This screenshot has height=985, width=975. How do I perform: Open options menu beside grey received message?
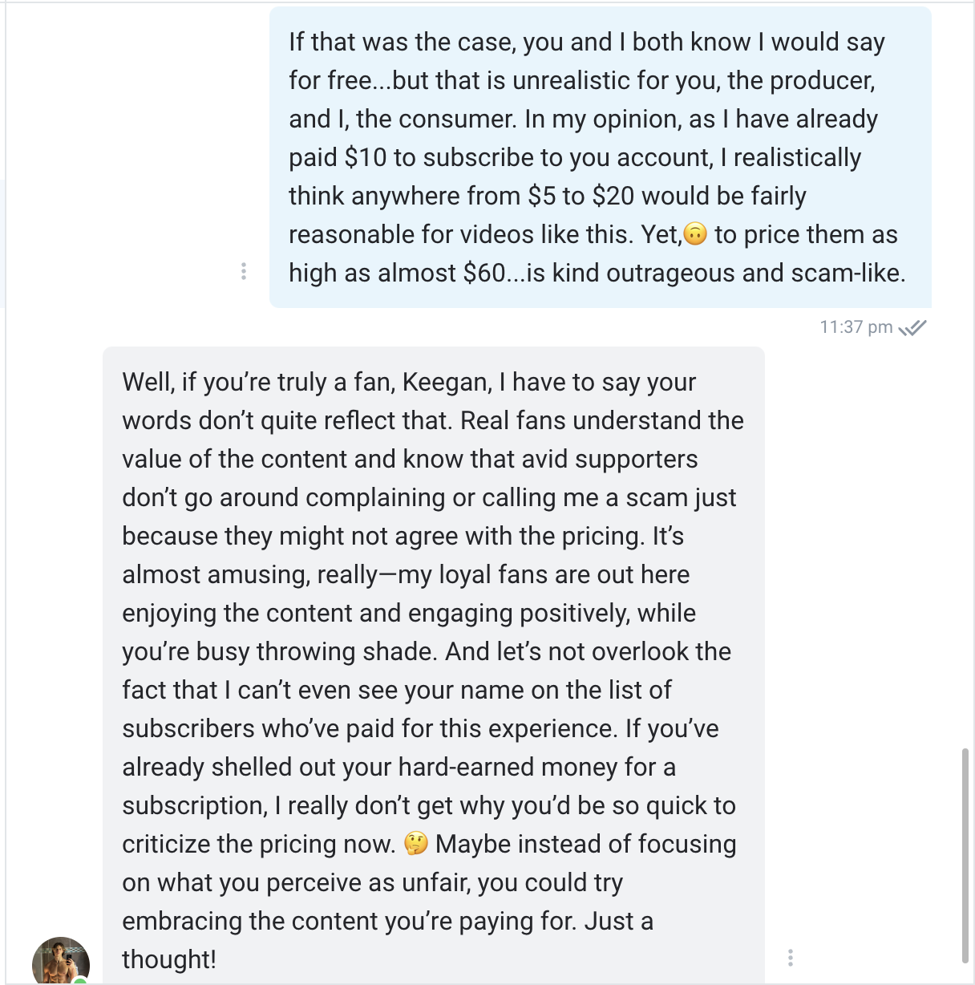pyautogui.click(x=791, y=957)
